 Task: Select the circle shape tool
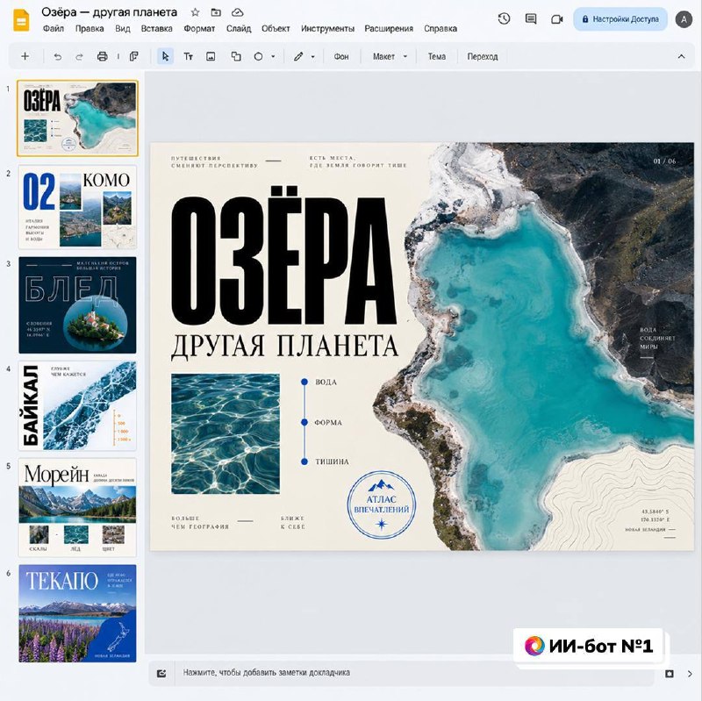(x=258, y=56)
